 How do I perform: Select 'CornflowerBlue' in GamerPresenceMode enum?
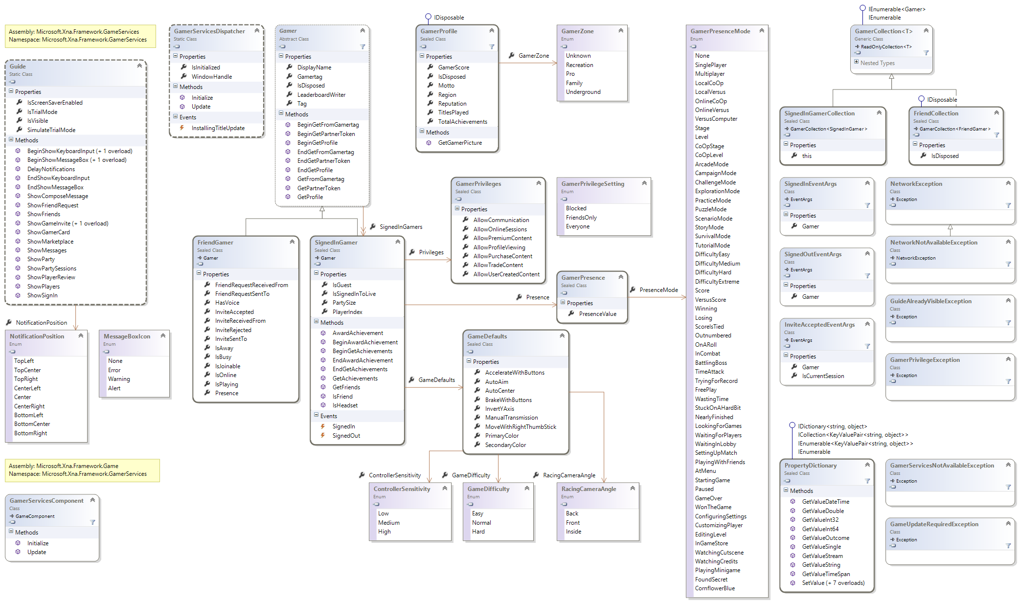coord(715,588)
